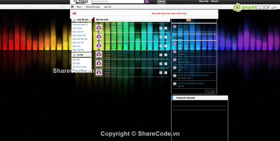This screenshot has width=280, height=141.
Task: Go to home via house icon
Action: click(72, 7)
